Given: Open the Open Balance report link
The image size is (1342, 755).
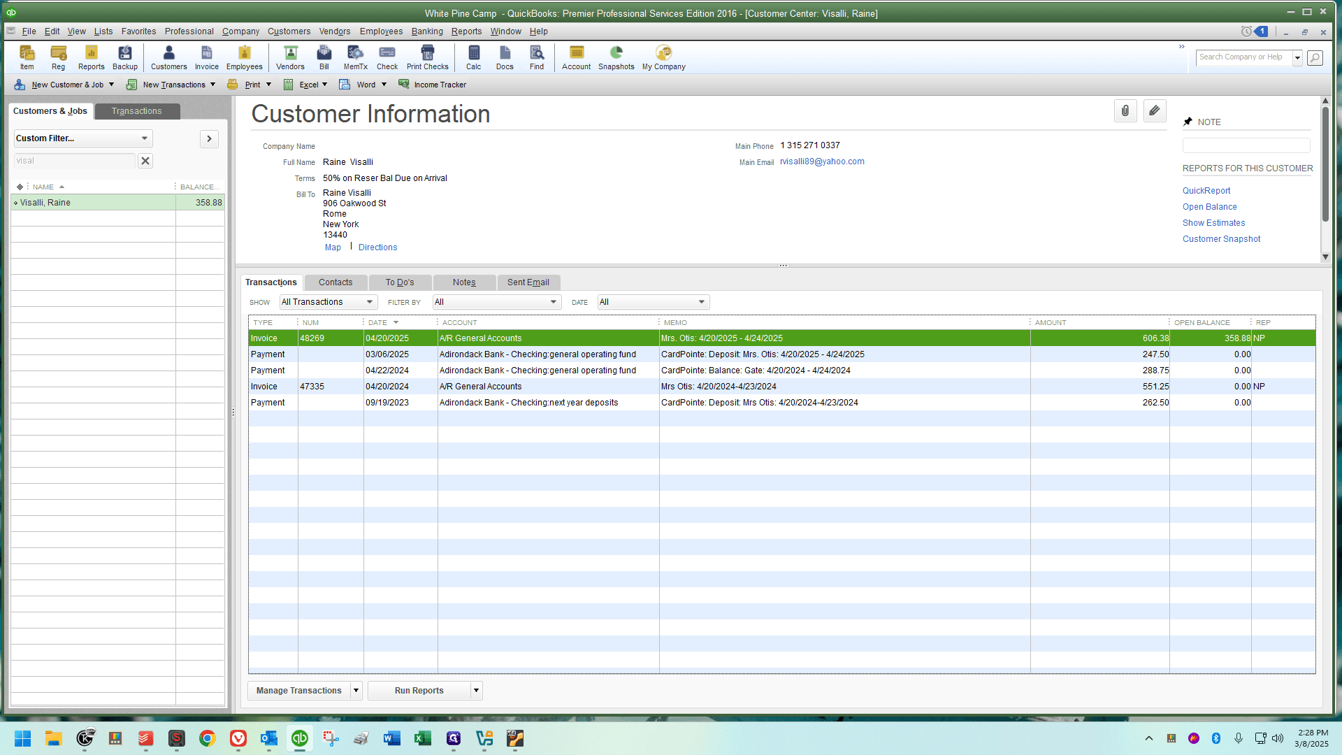Looking at the screenshot, I should [1210, 207].
